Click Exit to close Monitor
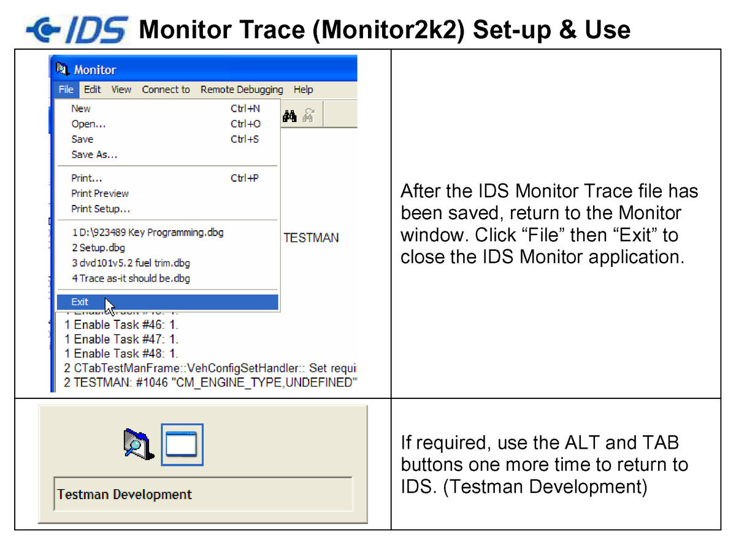 (167, 302)
